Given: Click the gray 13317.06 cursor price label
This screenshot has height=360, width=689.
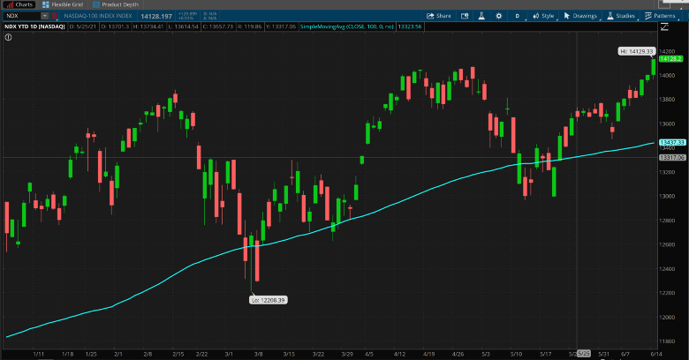Looking at the screenshot, I should (x=672, y=158).
